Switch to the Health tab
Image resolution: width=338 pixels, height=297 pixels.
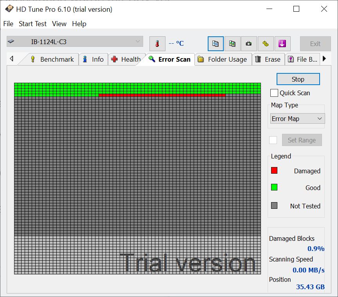(126, 59)
